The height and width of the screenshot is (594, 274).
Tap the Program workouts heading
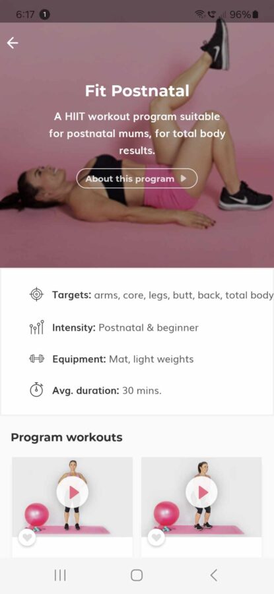coord(67,438)
